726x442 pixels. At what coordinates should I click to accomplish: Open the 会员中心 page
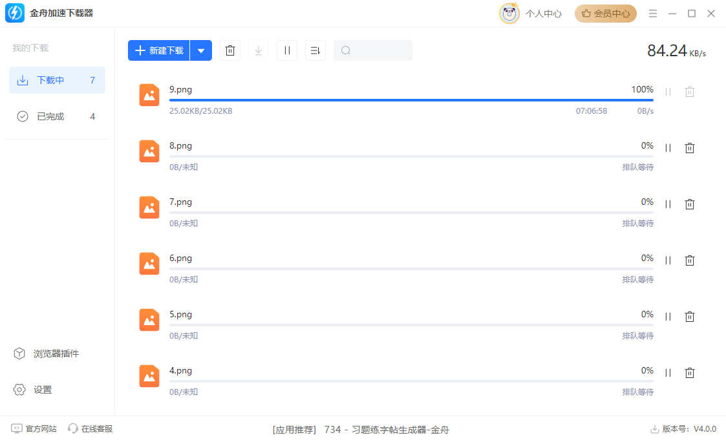pos(605,13)
